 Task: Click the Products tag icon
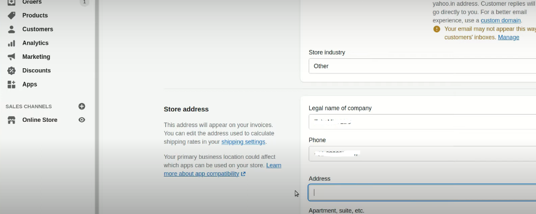pyautogui.click(x=11, y=16)
